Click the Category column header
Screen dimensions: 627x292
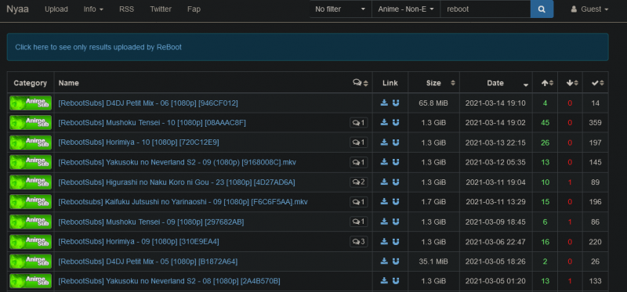(31, 83)
